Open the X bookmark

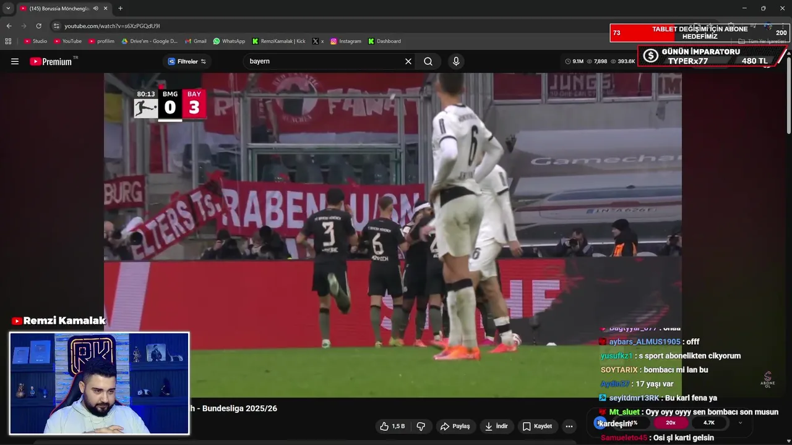318,41
